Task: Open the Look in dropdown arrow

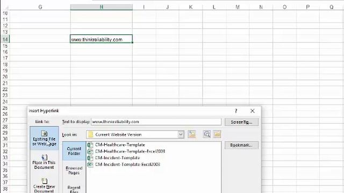Action: (181, 135)
